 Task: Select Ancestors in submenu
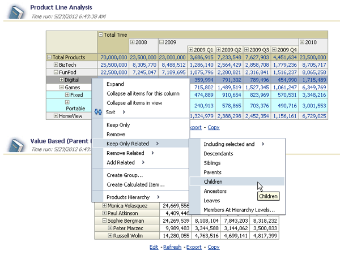(x=237, y=191)
